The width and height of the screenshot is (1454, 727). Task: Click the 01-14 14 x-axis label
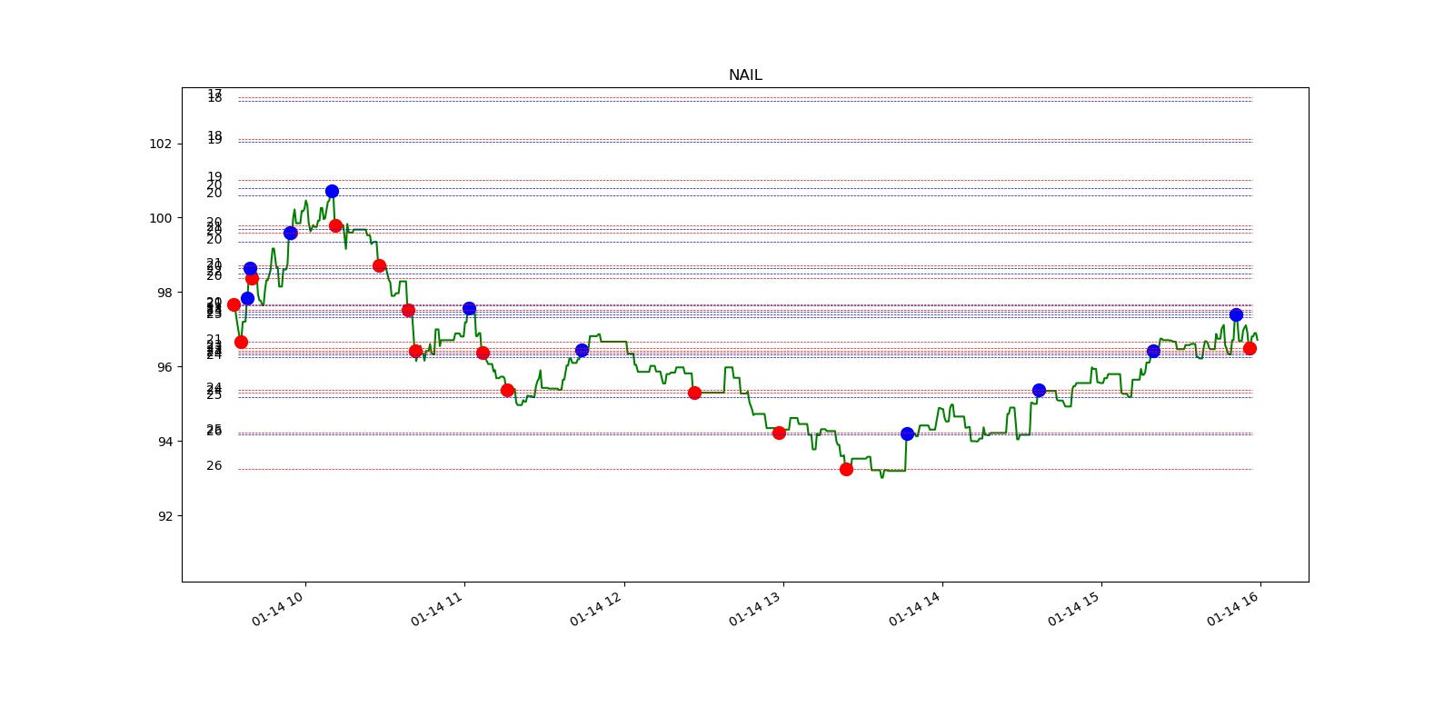coord(915,608)
